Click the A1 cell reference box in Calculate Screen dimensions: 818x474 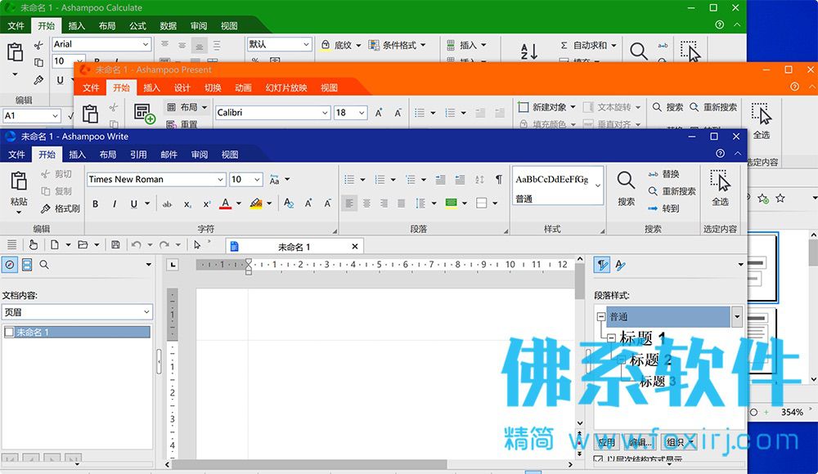coord(31,115)
